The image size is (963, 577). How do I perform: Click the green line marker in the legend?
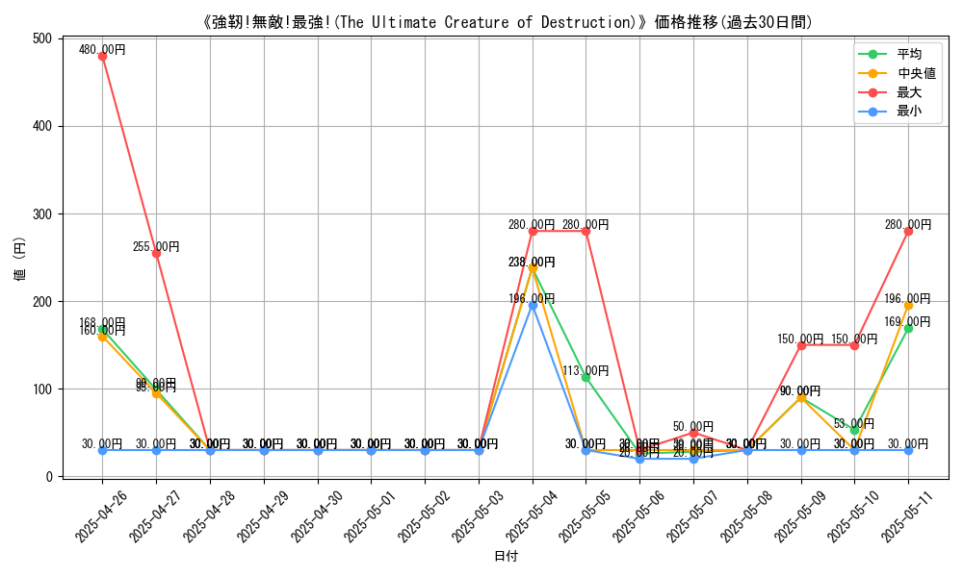point(872,54)
